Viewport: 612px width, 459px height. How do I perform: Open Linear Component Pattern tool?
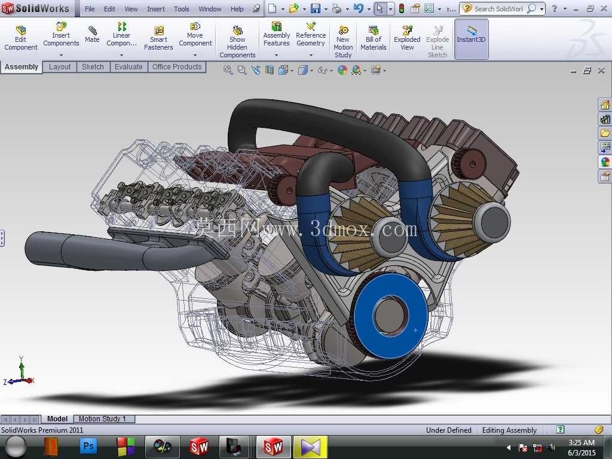(122, 34)
